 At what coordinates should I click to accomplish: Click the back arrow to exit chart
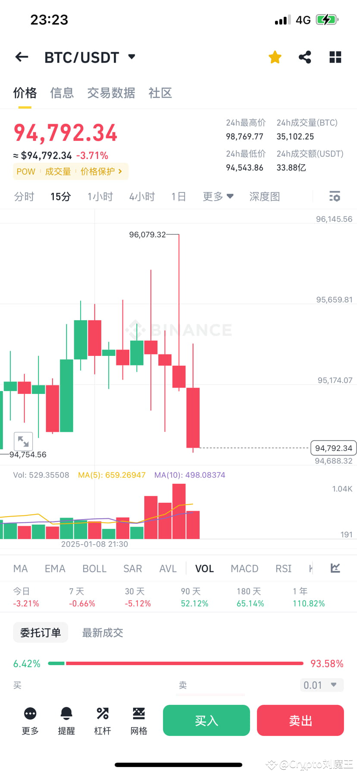click(22, 57)
